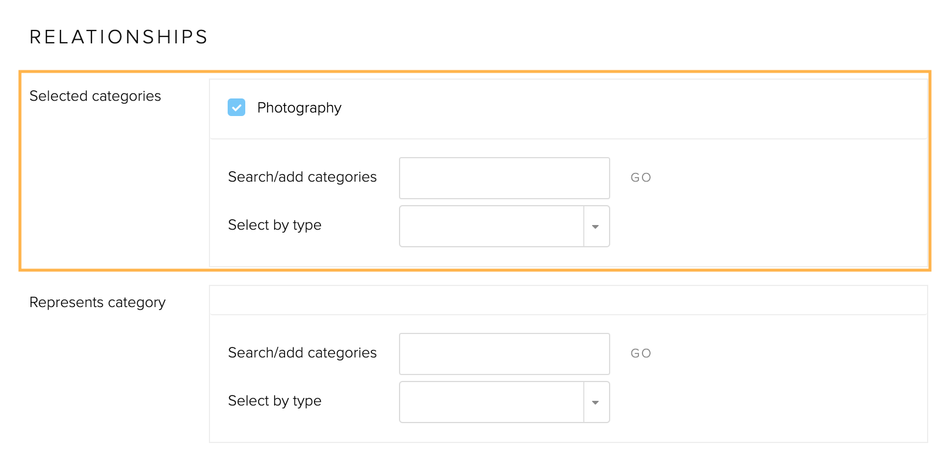Toggle the blue checkmark icon beside Photography
Image resolution: width=947 pixels, height=470 pixels.
[236, 107]
